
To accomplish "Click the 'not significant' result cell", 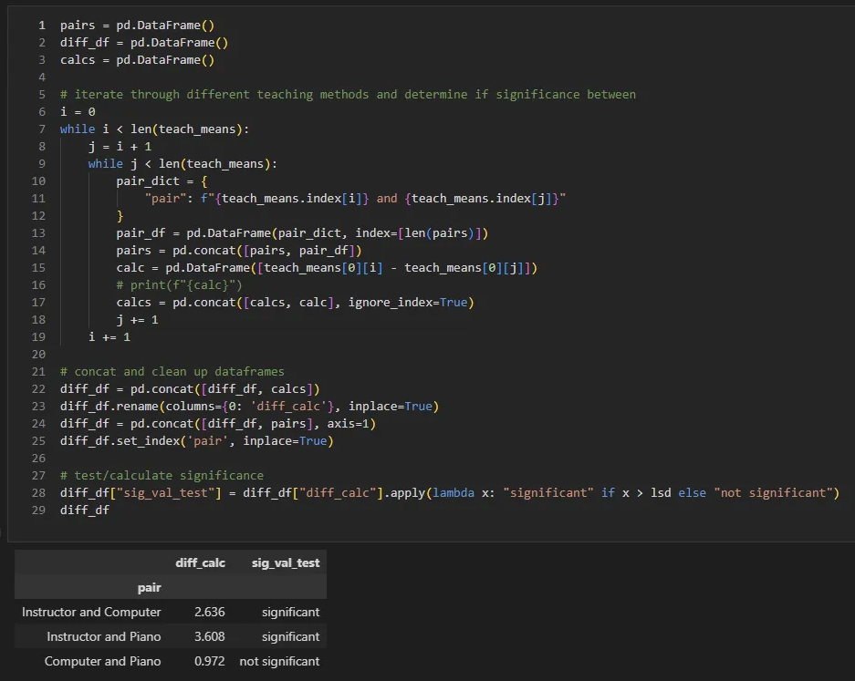I will point(279,661).
